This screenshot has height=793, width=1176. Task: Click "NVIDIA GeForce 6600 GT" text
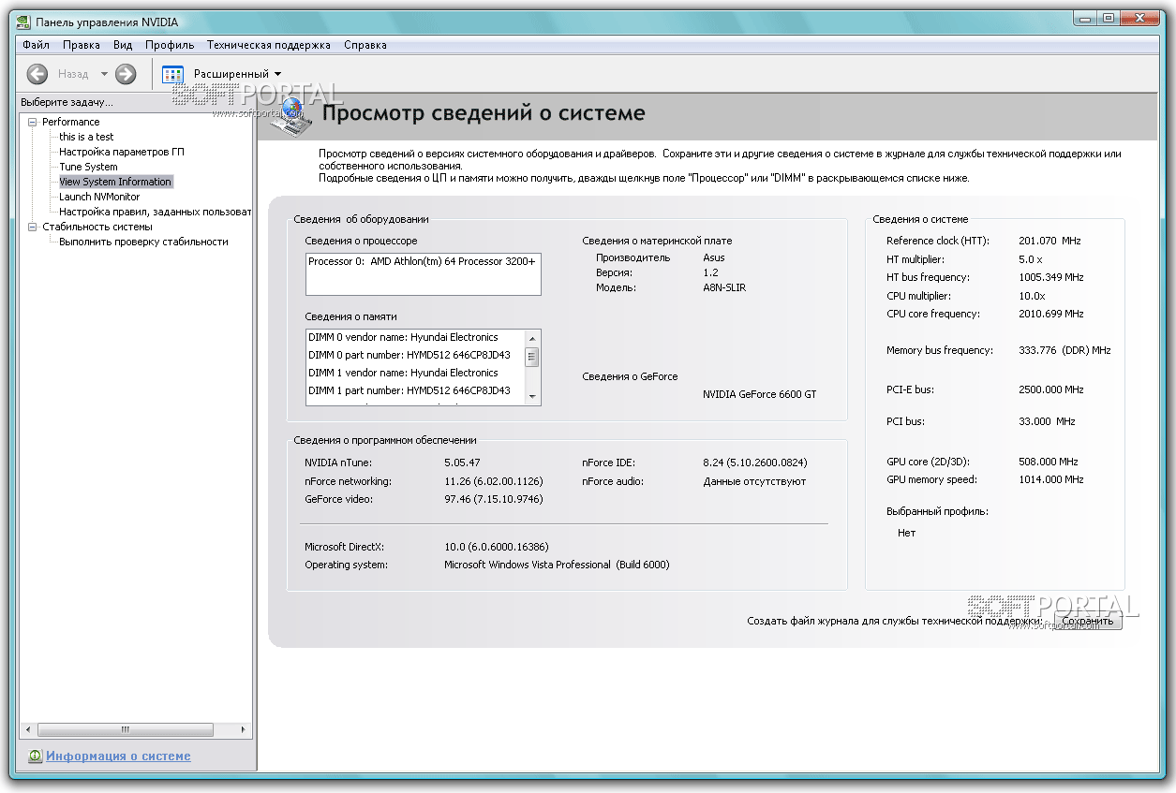point(759,394)
